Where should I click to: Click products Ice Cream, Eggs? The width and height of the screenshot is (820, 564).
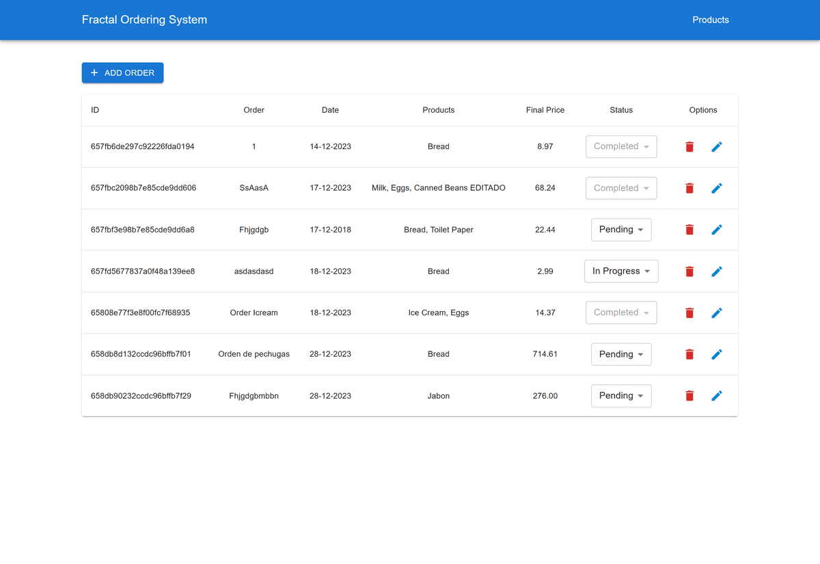point(439,312)
